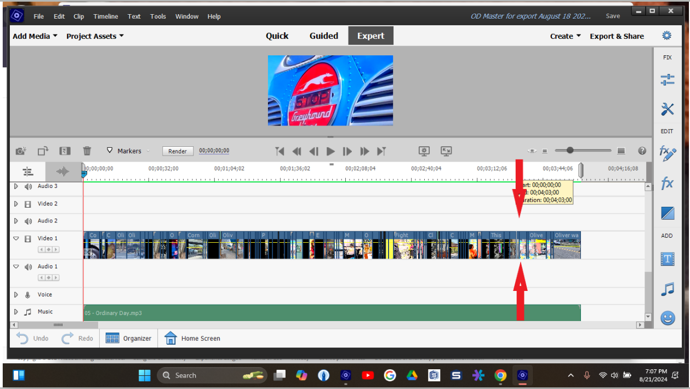The width and height of the screenshot is (690, 389).
Task: Select the Tools icon in the right sidebar
Action: point(667,109)
